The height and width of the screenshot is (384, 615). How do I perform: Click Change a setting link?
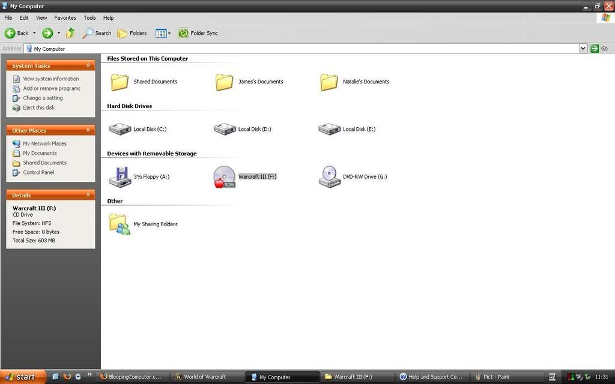pos(43,98)
